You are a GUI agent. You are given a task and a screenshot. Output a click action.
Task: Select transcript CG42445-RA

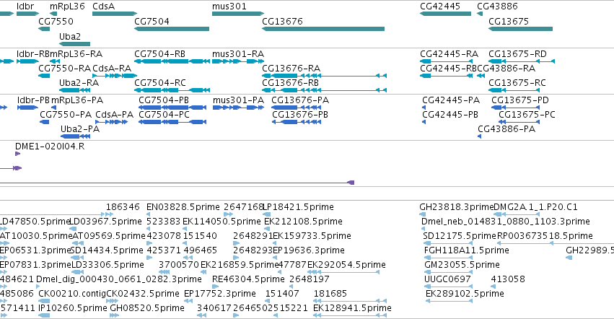(x=446, y=61)
